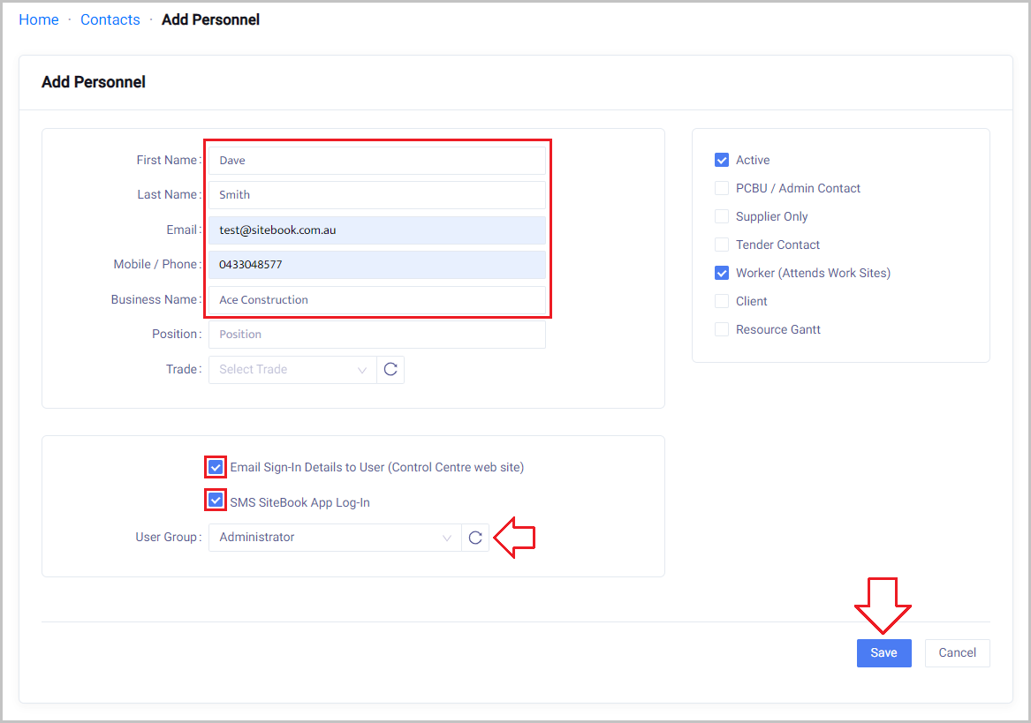Check the Resource Gantt box

722,329
